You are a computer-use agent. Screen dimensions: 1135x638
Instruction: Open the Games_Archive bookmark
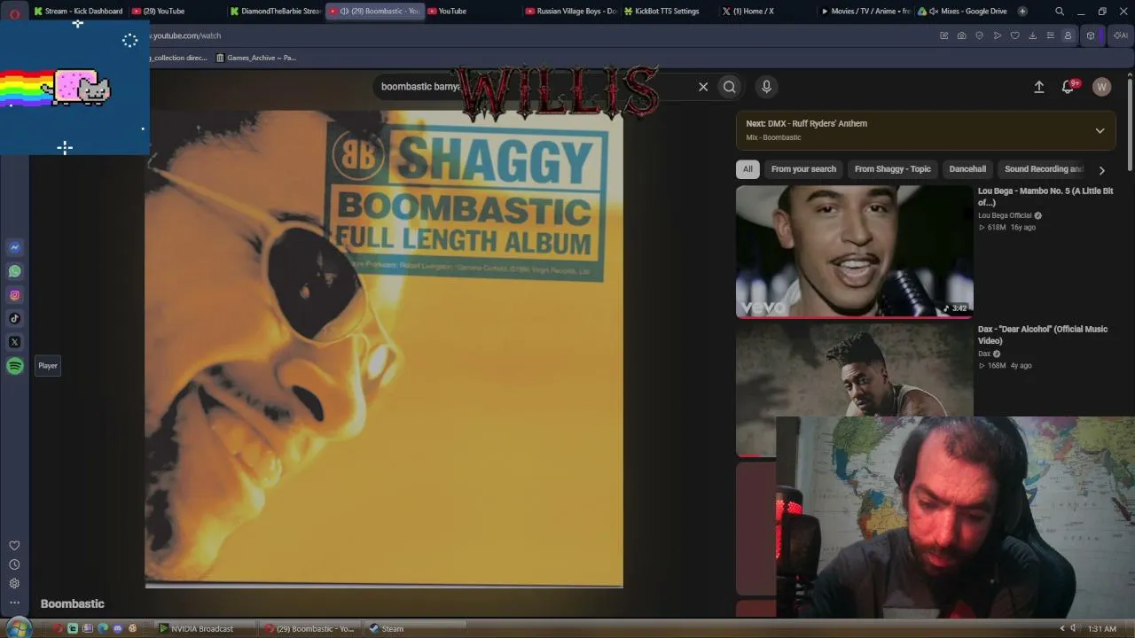(x=256, y=58)
